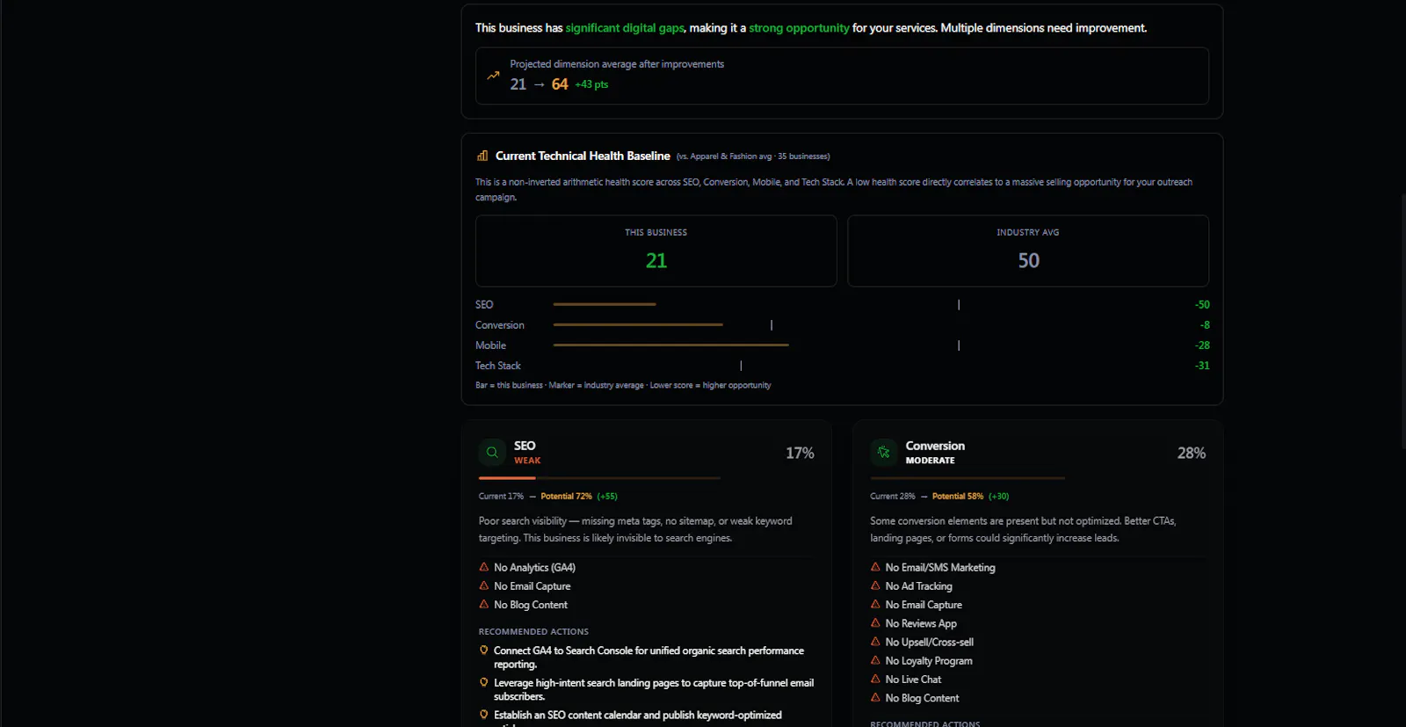The height and width of the screenshot is (727, 1406).
Task: Click the '-31' Tech Stack difference value
Action: point(1202,366)
